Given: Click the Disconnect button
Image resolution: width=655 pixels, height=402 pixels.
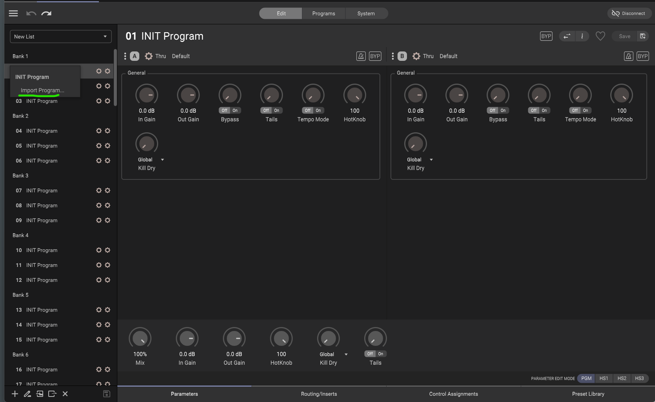Looking at the screenshot, I should [x=629, y=13].
